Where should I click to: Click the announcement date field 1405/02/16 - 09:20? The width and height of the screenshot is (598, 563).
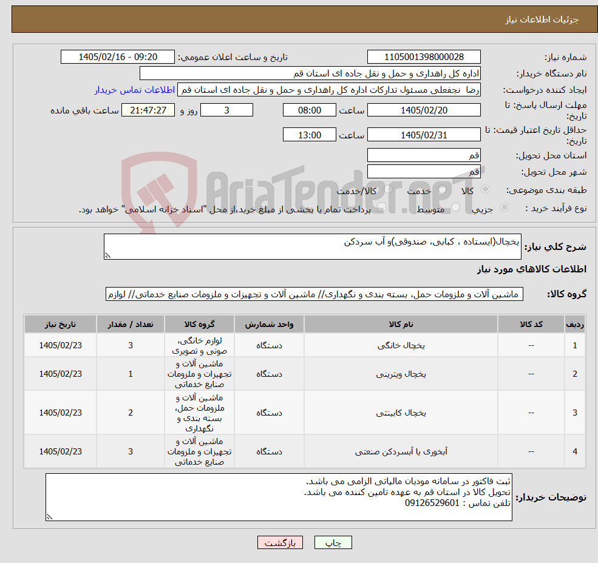[117, 57]
